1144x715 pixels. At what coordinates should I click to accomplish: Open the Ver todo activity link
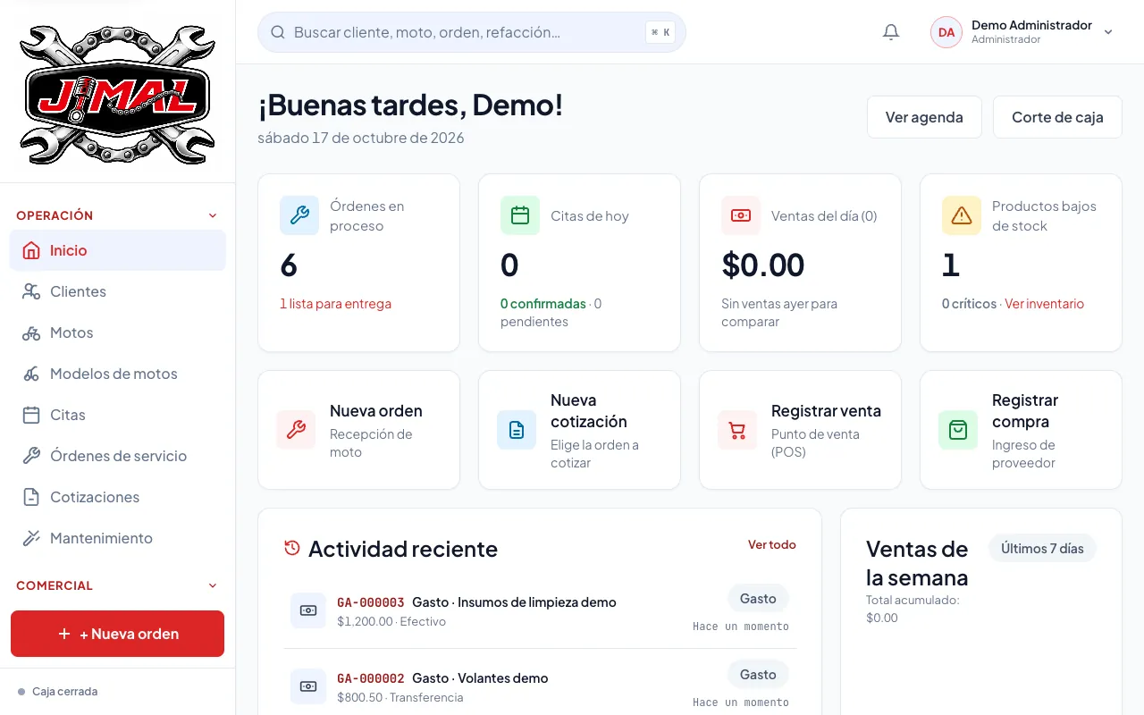pyautogui.click(x=772, y=544)
